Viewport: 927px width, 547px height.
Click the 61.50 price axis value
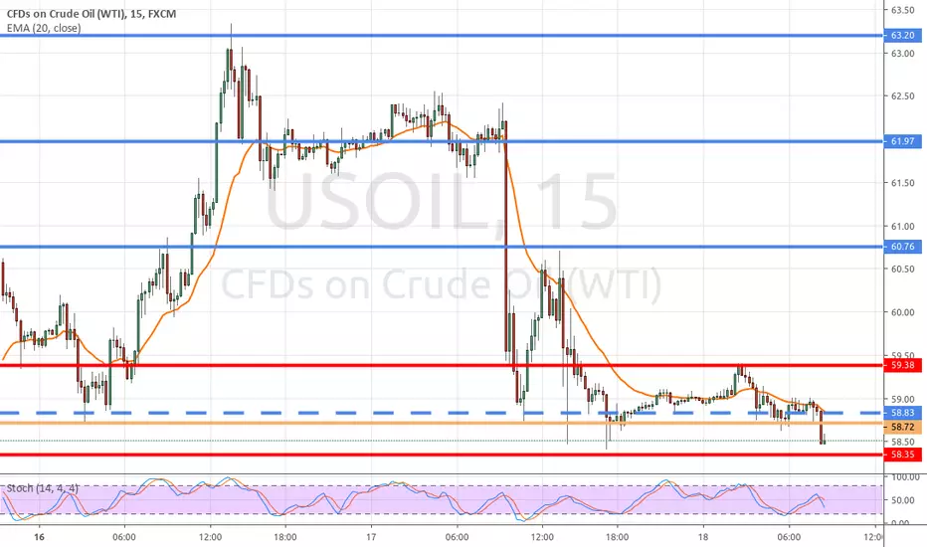coord(903,183)
